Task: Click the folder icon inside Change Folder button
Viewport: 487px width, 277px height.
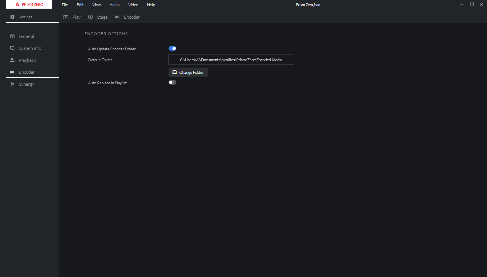Action: point(174,72)
